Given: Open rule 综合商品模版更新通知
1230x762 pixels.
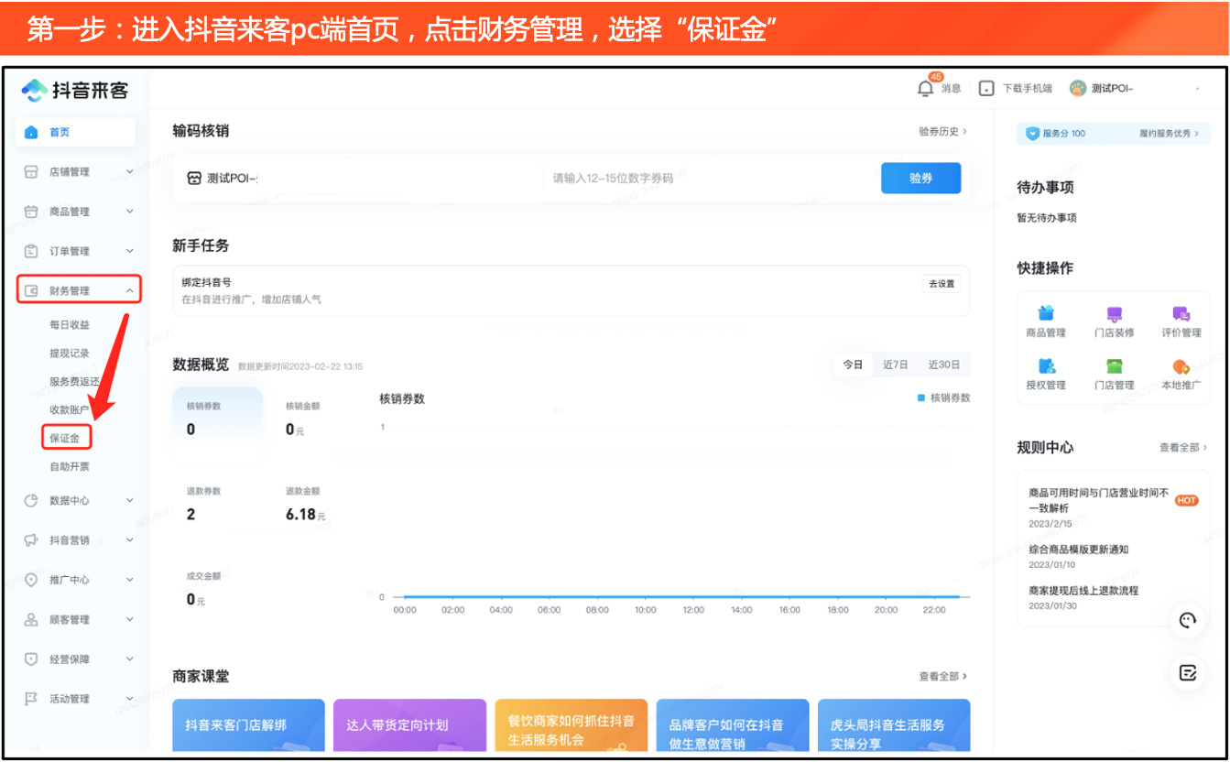Looking at the screenshot, I should click(x=1078, y=550).
